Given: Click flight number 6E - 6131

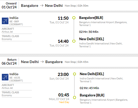Looking at the screenshot, I should [15, 78].
